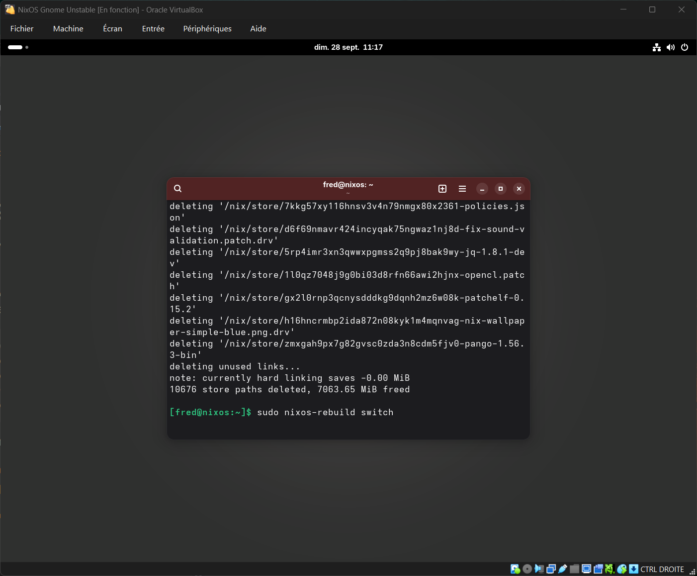
Task: Click the VirtualBox hard disk activity icon
Action: click(515, 569)
